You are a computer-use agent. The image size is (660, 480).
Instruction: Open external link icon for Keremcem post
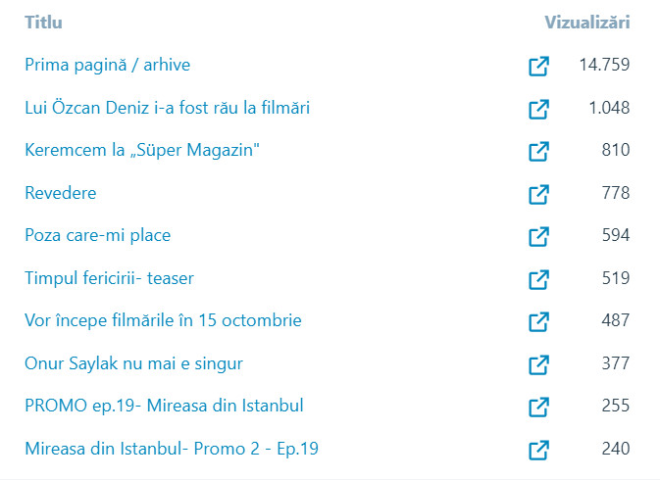(x=538, y=151)
